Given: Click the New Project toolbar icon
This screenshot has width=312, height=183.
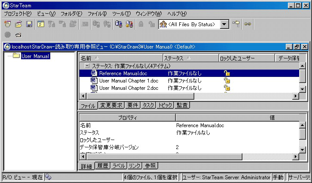Looking at the screenshot, I should [x=8, y=24].
